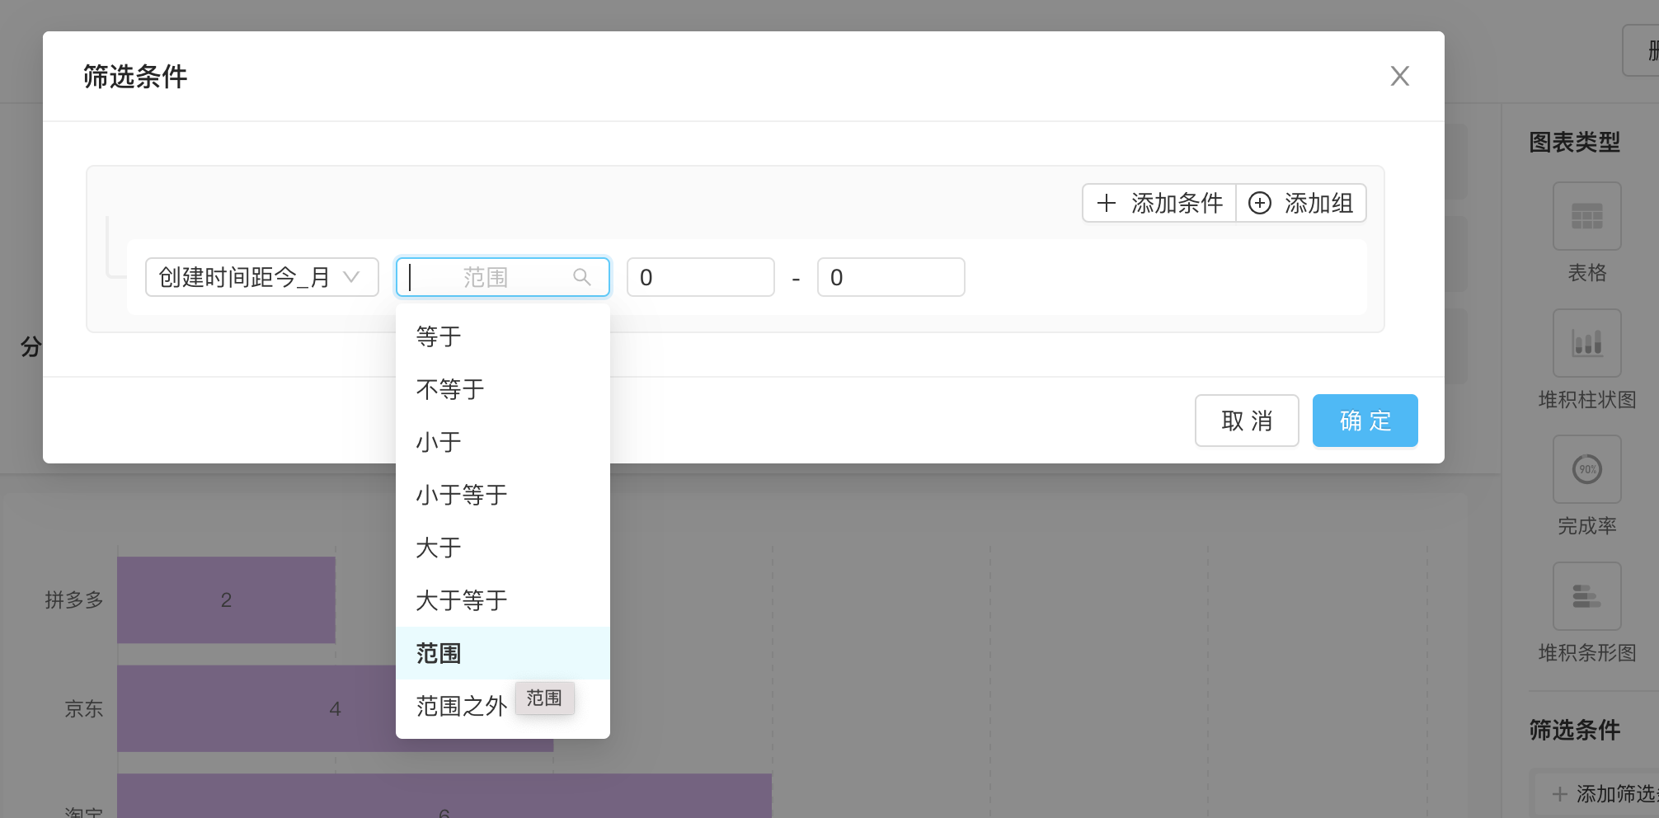Select the 堆积条形图 chart type icon
This screenshot has width=1659, height=818.
pos(1586,596)
